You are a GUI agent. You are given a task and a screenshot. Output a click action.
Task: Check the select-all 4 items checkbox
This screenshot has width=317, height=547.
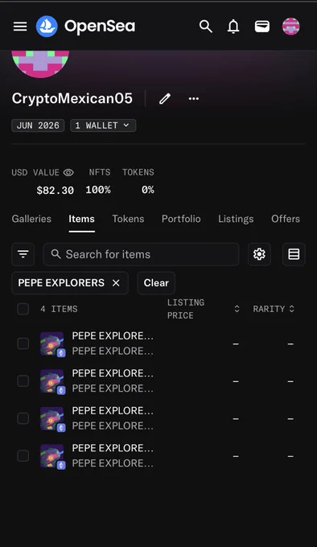(23, 309)
